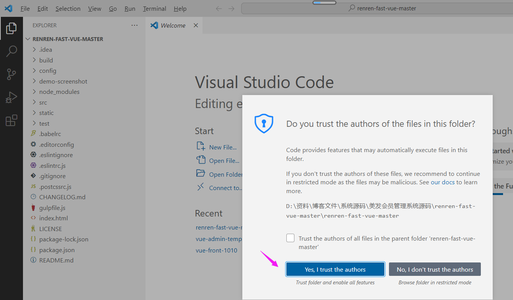Close the Welcome tab
Screen dimensions: 513x300
[x=196, y=25]
